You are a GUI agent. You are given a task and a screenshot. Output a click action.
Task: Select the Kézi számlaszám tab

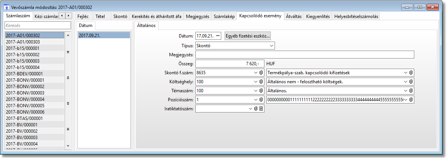(x=45, y=16)
